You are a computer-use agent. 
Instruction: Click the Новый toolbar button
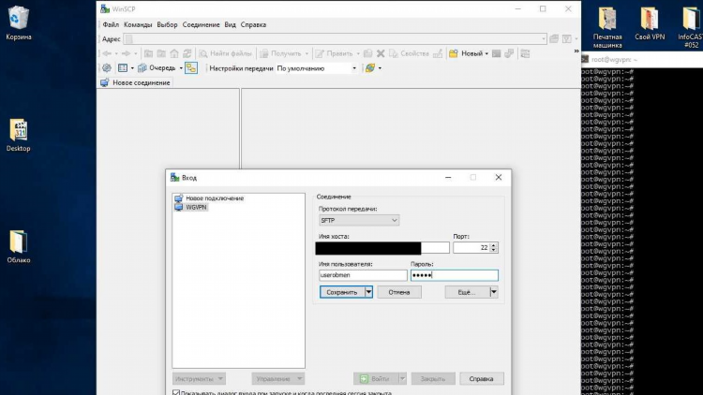coord(466,53)
